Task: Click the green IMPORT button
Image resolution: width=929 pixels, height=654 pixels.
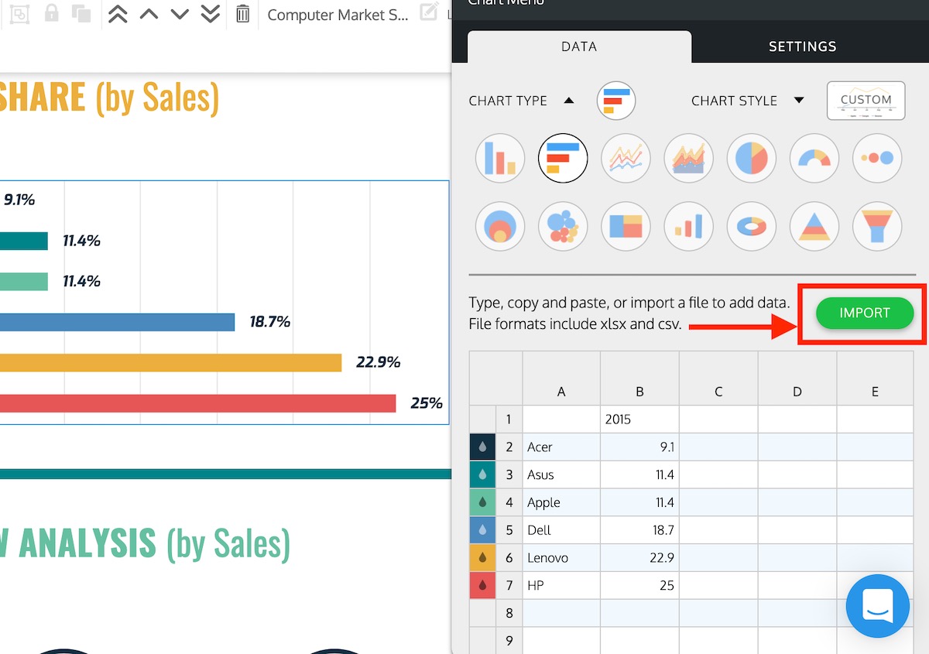Action: 865,313
